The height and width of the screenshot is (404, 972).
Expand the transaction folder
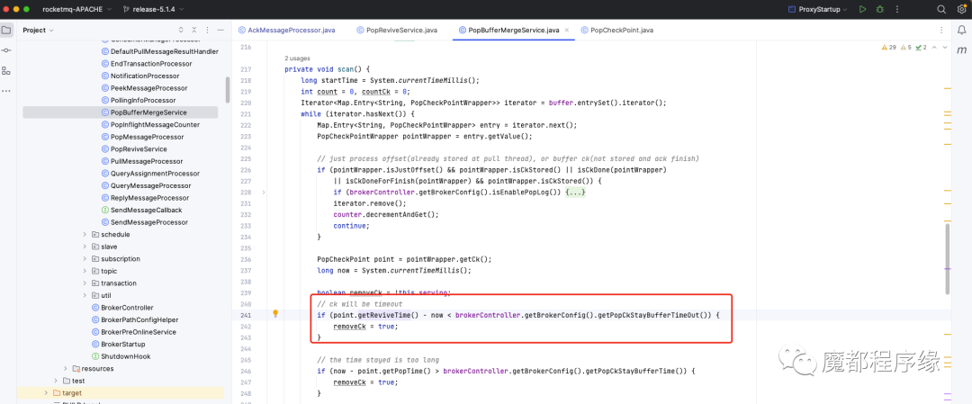[85, 283]
